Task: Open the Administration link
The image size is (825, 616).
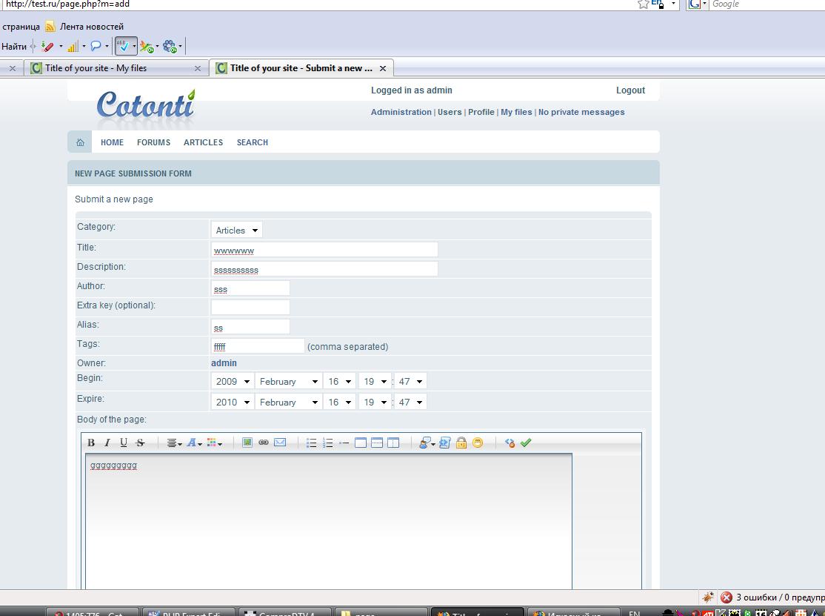Action: tap(401, 112)
